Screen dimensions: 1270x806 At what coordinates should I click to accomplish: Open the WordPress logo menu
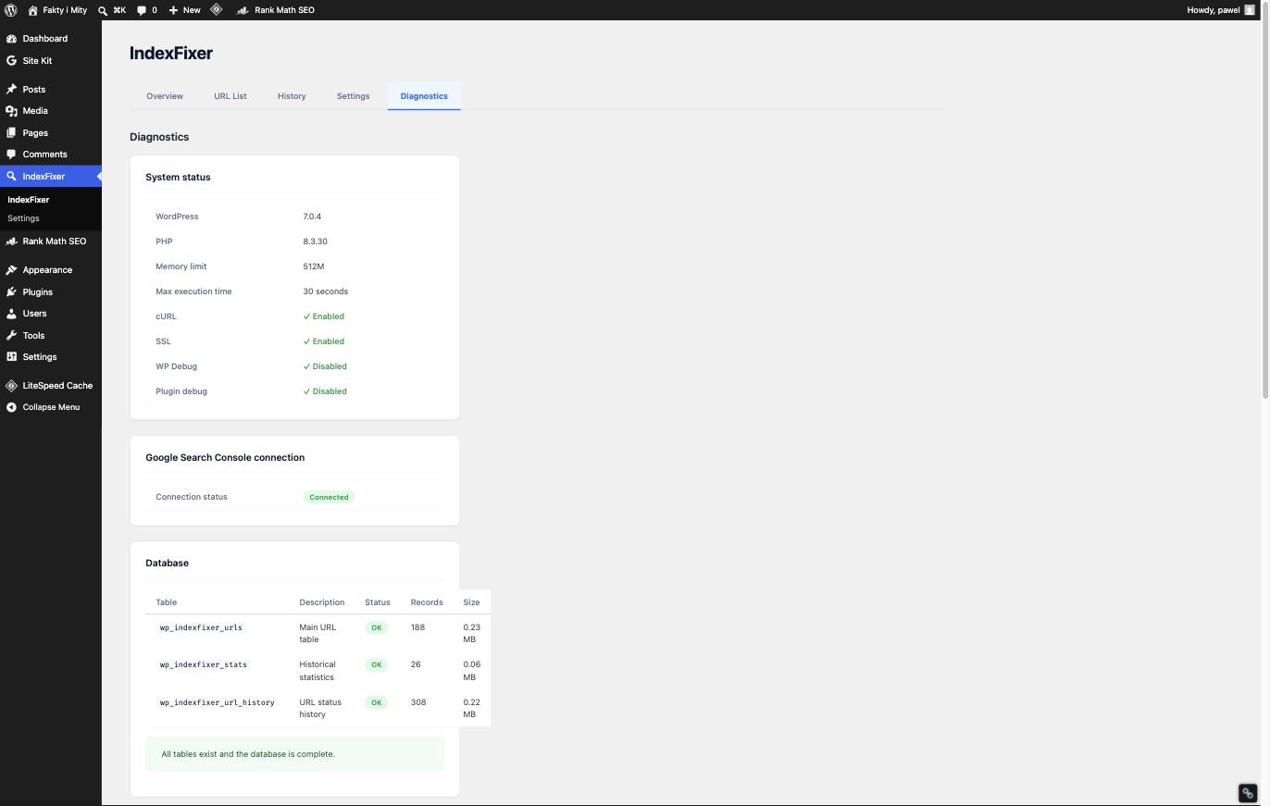tap(11, 10)
